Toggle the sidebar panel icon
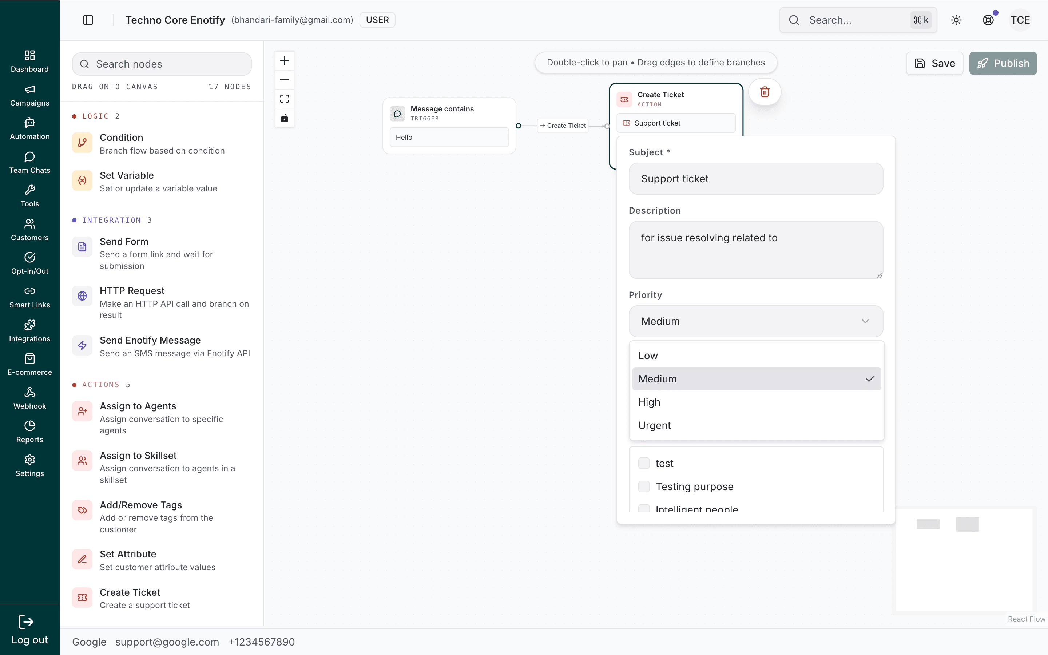 88,20
